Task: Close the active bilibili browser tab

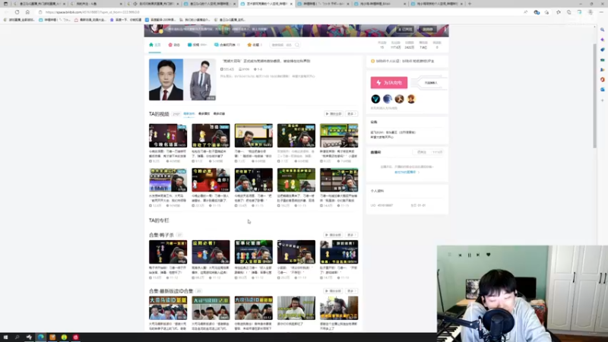Action: click(x=291, y=4)
